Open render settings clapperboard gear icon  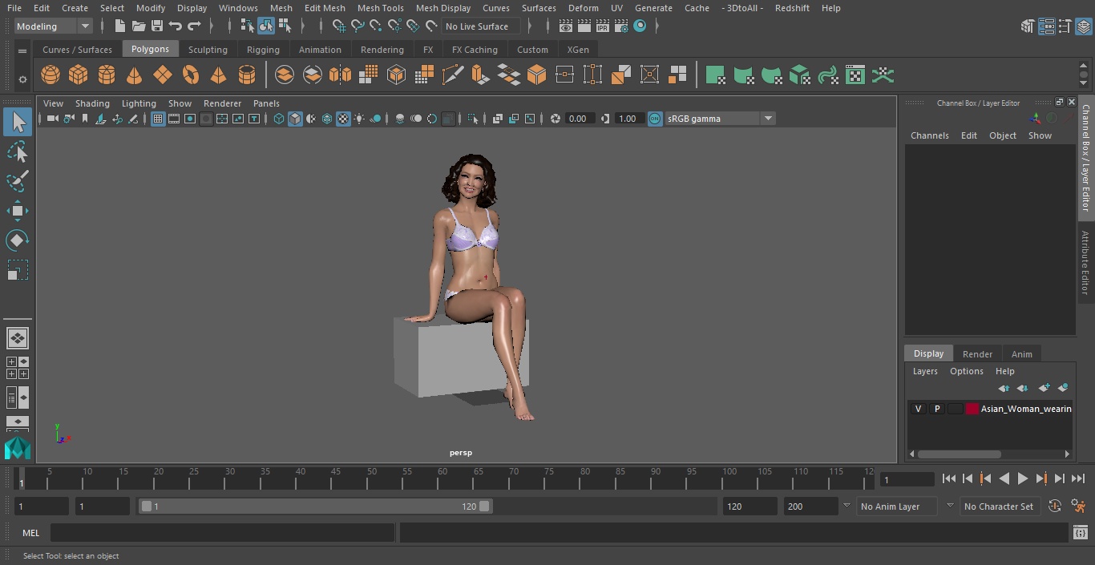[x=621, y=26]
